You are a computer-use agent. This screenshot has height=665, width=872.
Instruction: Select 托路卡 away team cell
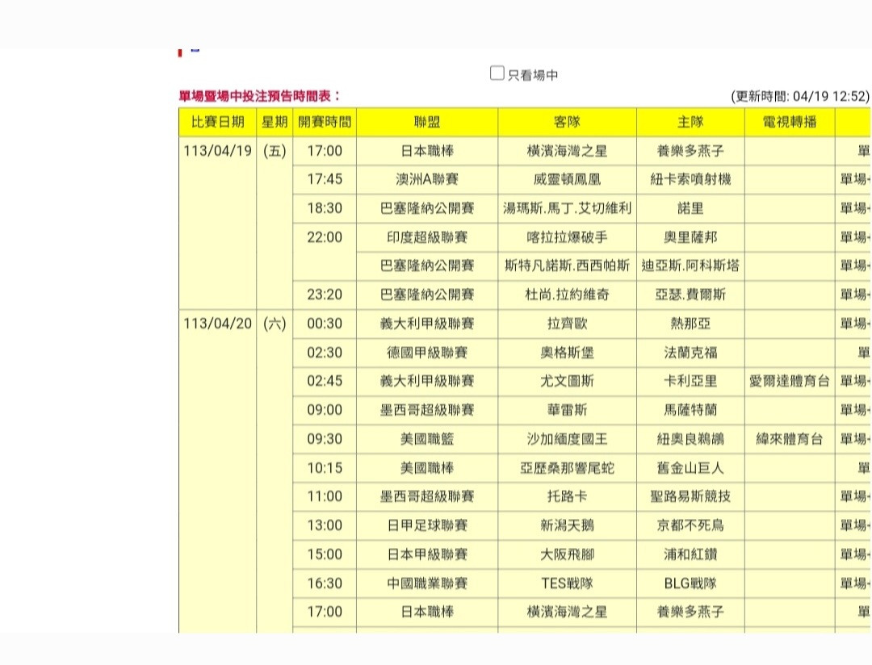568,496
